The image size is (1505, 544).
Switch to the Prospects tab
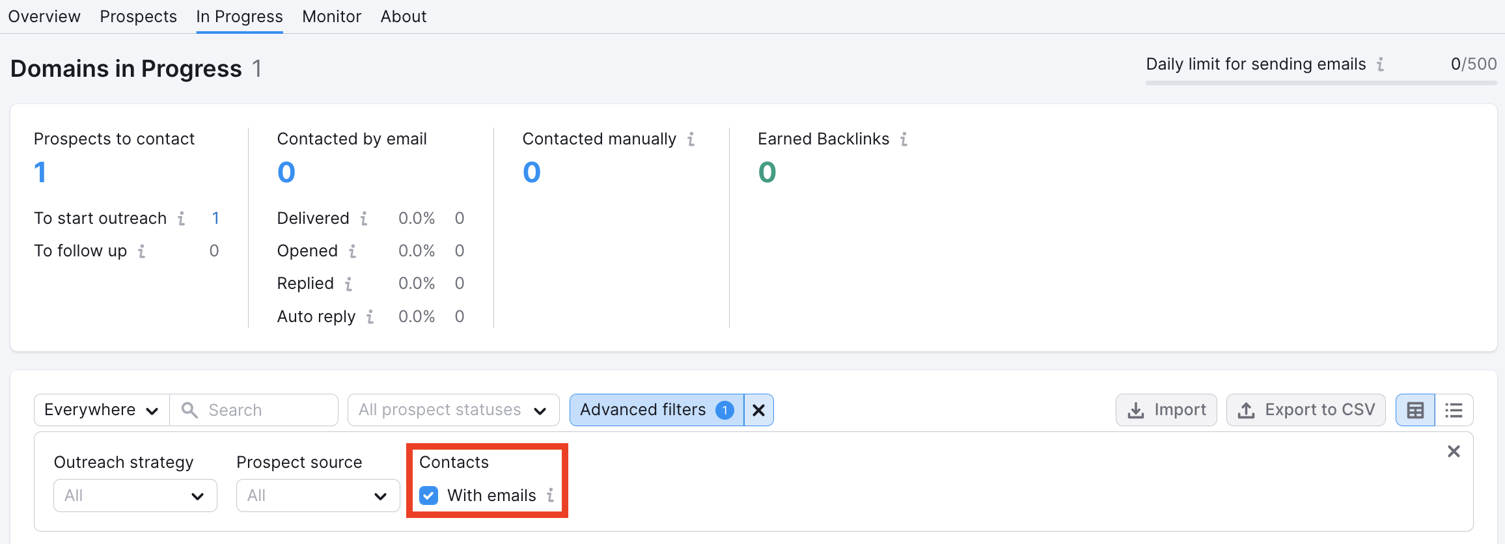click(138, 17)
